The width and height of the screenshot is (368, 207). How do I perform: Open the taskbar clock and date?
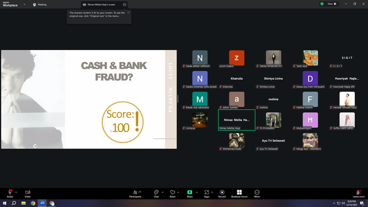click(x=351, y=203)
